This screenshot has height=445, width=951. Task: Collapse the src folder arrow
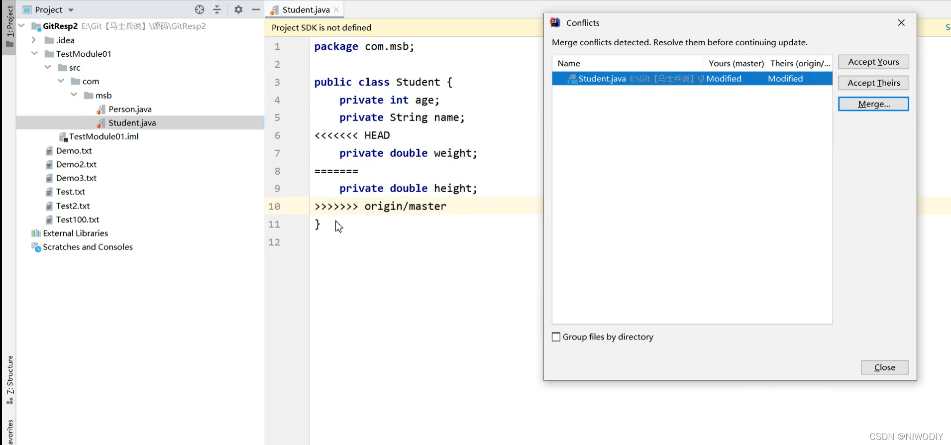click(x=48, y=67)
